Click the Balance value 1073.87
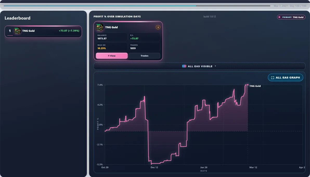 coord(102,38)
